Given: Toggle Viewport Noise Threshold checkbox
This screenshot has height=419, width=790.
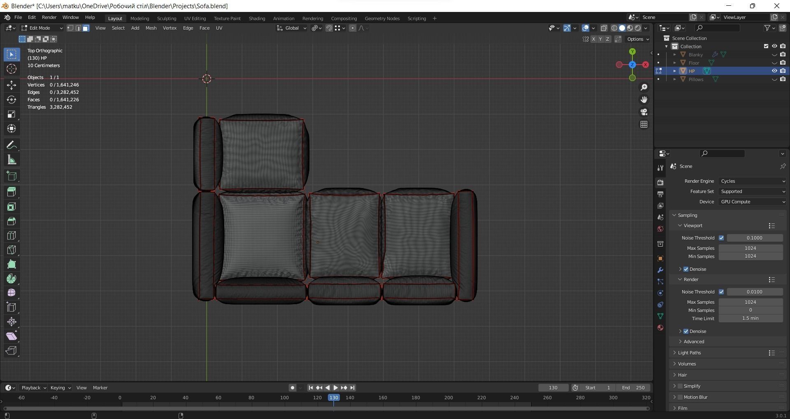Looking at the screenshot, I should [x=721, y=238].
